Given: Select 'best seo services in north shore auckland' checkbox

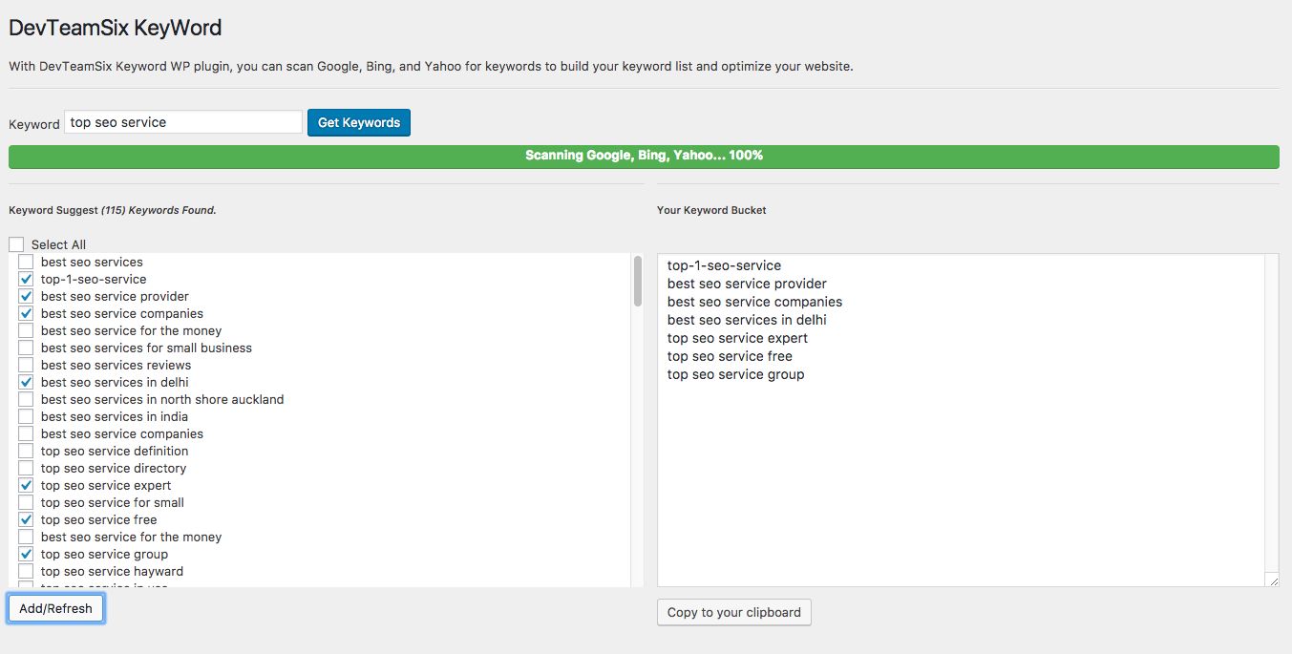Looking at the screenshot, I should (26, 399).
